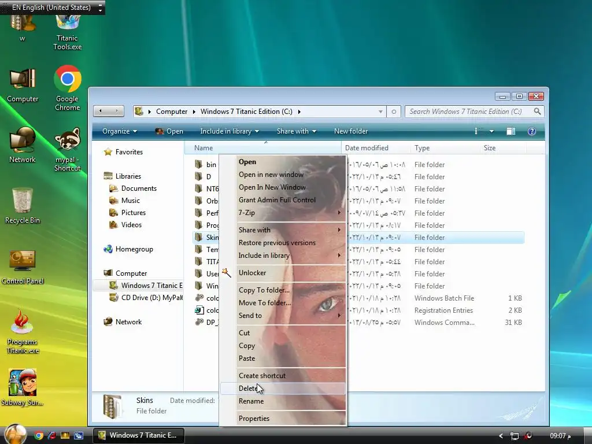Open Chrome from the taskbar quick launch
The image size is (592, 444).
[x=39, y=435]
